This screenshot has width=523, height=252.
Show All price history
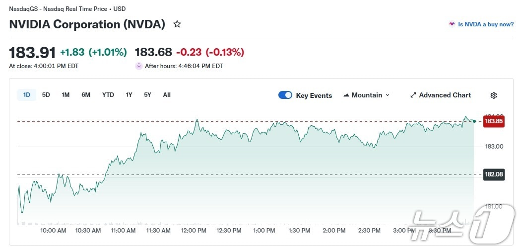pos(167,95)
